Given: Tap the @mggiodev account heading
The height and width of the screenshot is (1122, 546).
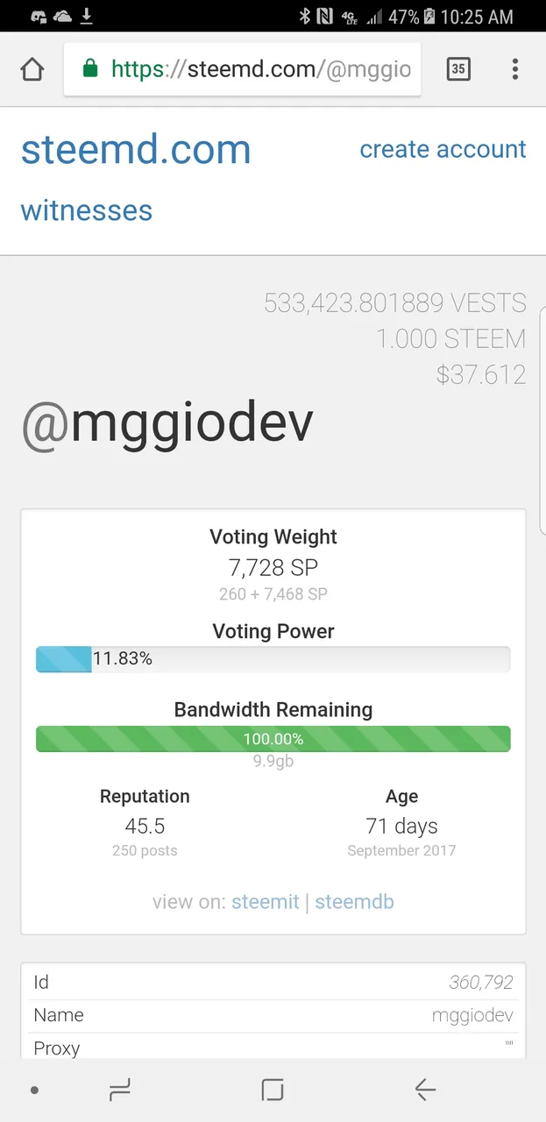Looking at the screenshot, I should [x=167, y=423].
